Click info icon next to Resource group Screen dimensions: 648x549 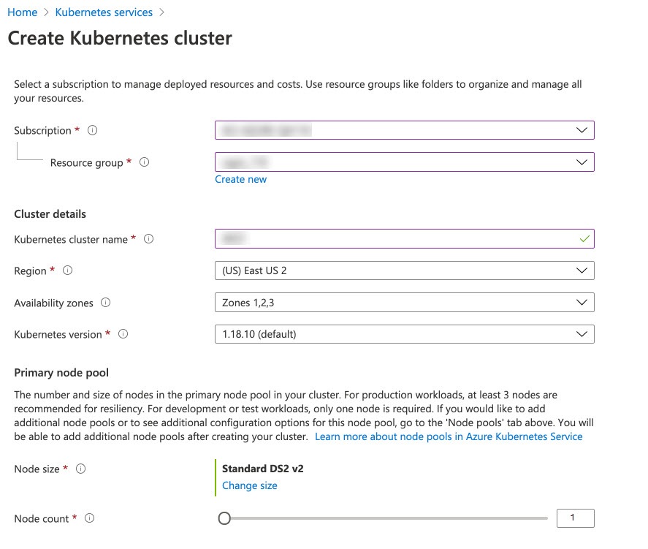tap(144, 162)
